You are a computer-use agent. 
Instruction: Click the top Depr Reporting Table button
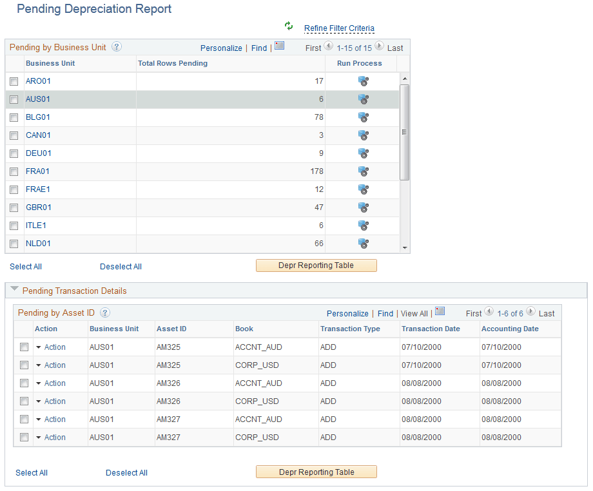pos(316,265)
